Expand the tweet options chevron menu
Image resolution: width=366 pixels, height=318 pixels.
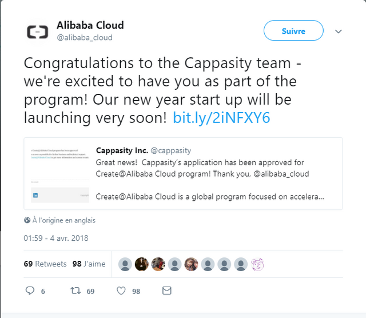338,31
